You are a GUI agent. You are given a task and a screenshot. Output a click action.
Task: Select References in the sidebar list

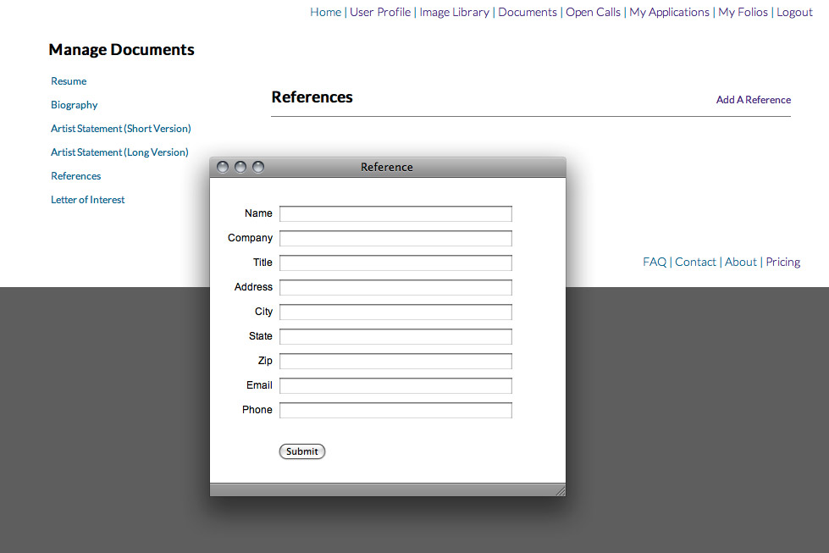(x=75, y=176)
